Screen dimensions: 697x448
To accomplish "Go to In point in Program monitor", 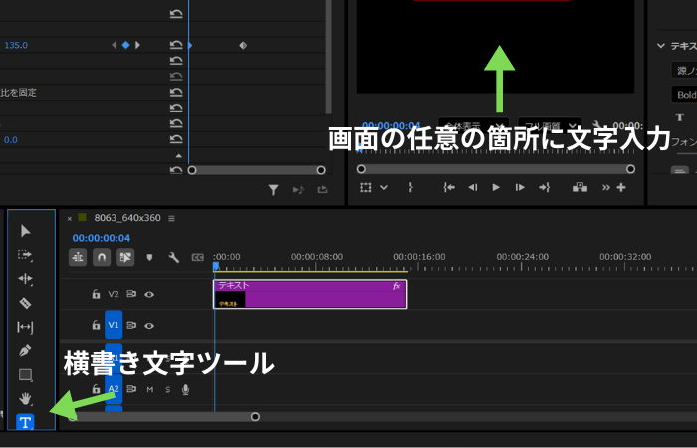I will [x=449, y=187].
